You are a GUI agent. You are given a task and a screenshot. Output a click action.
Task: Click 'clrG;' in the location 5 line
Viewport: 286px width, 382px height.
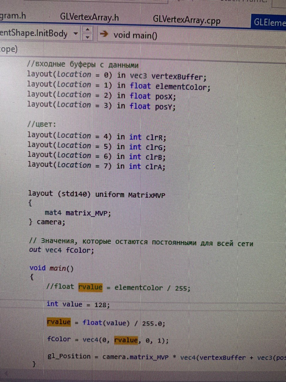tap(156, 147)
